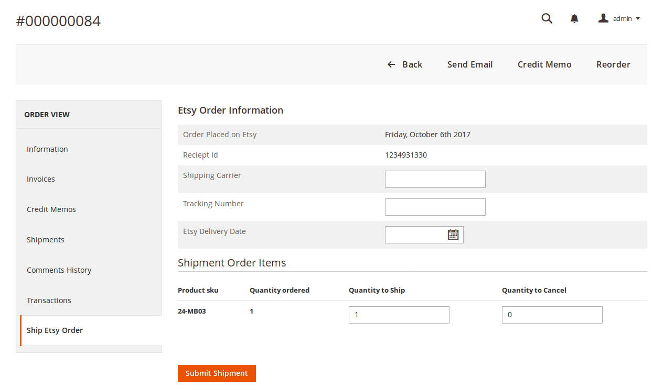Open the global search magnifier icon
Image resolution: width=653 pixels, height=390 pixels.
[547, 18]
